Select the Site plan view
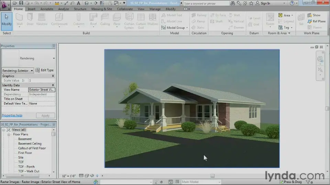 21,158
